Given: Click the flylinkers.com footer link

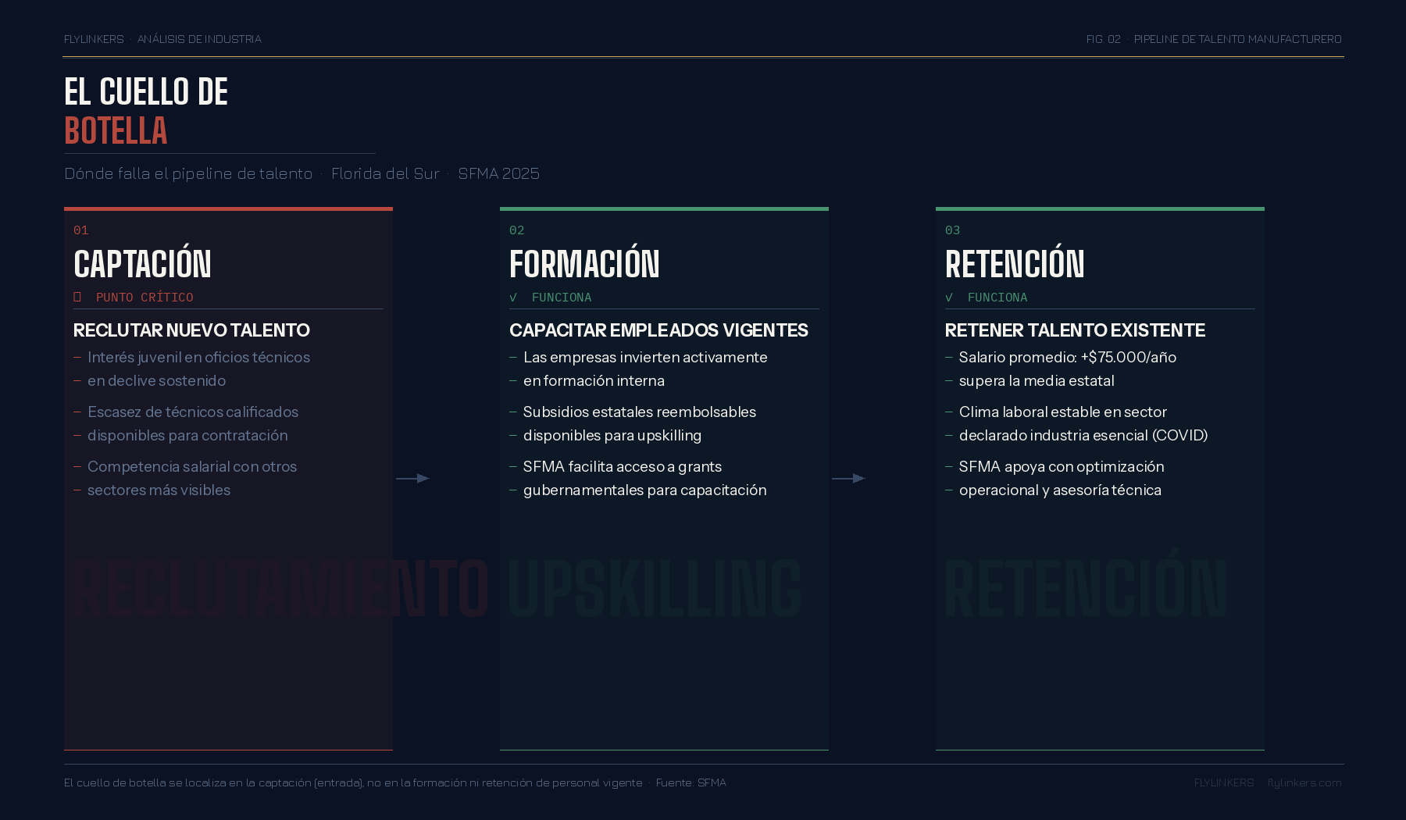Looking at the screenshot, I should tap(1304, 783).
